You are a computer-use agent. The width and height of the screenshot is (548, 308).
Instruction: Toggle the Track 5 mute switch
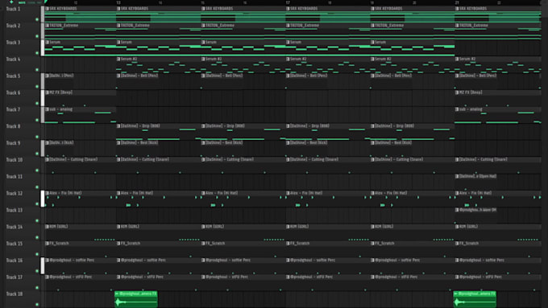[x=37, y=87]
